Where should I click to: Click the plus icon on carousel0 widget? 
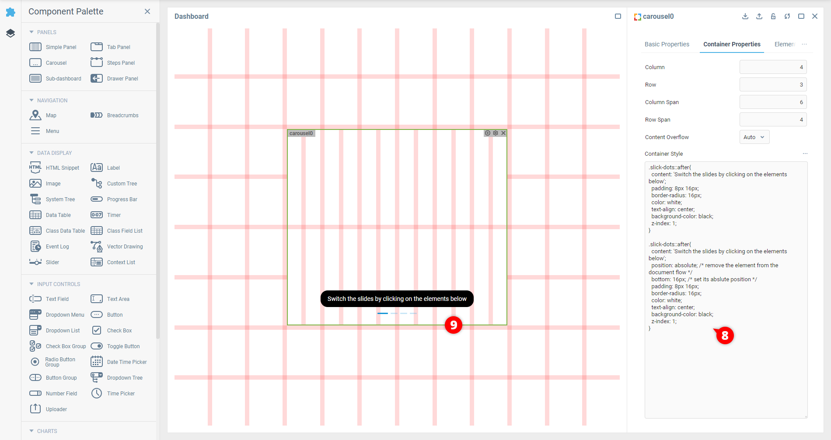(x=488, y=133)
